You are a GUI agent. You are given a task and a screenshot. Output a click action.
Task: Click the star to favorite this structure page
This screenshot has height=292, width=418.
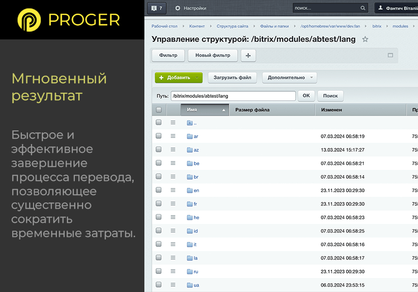pos(365,39)
